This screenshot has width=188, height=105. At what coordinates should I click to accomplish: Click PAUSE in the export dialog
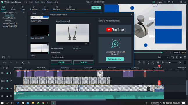pos(61,62)
